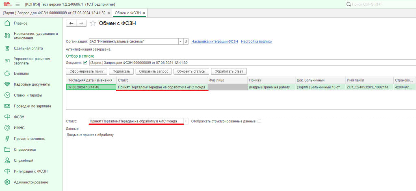Expand the Статус dropdown below the table
416x191 pixels.
click(186, 121)
